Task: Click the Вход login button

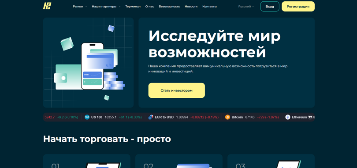Action: pos(270,7)
